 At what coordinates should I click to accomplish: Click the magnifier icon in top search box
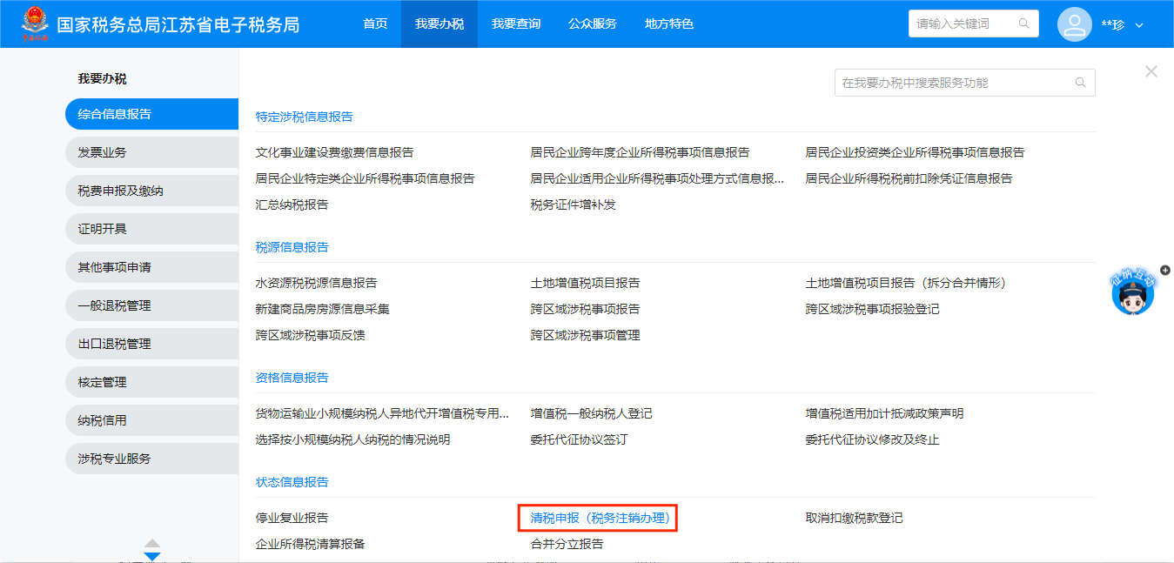[1024, 23]
